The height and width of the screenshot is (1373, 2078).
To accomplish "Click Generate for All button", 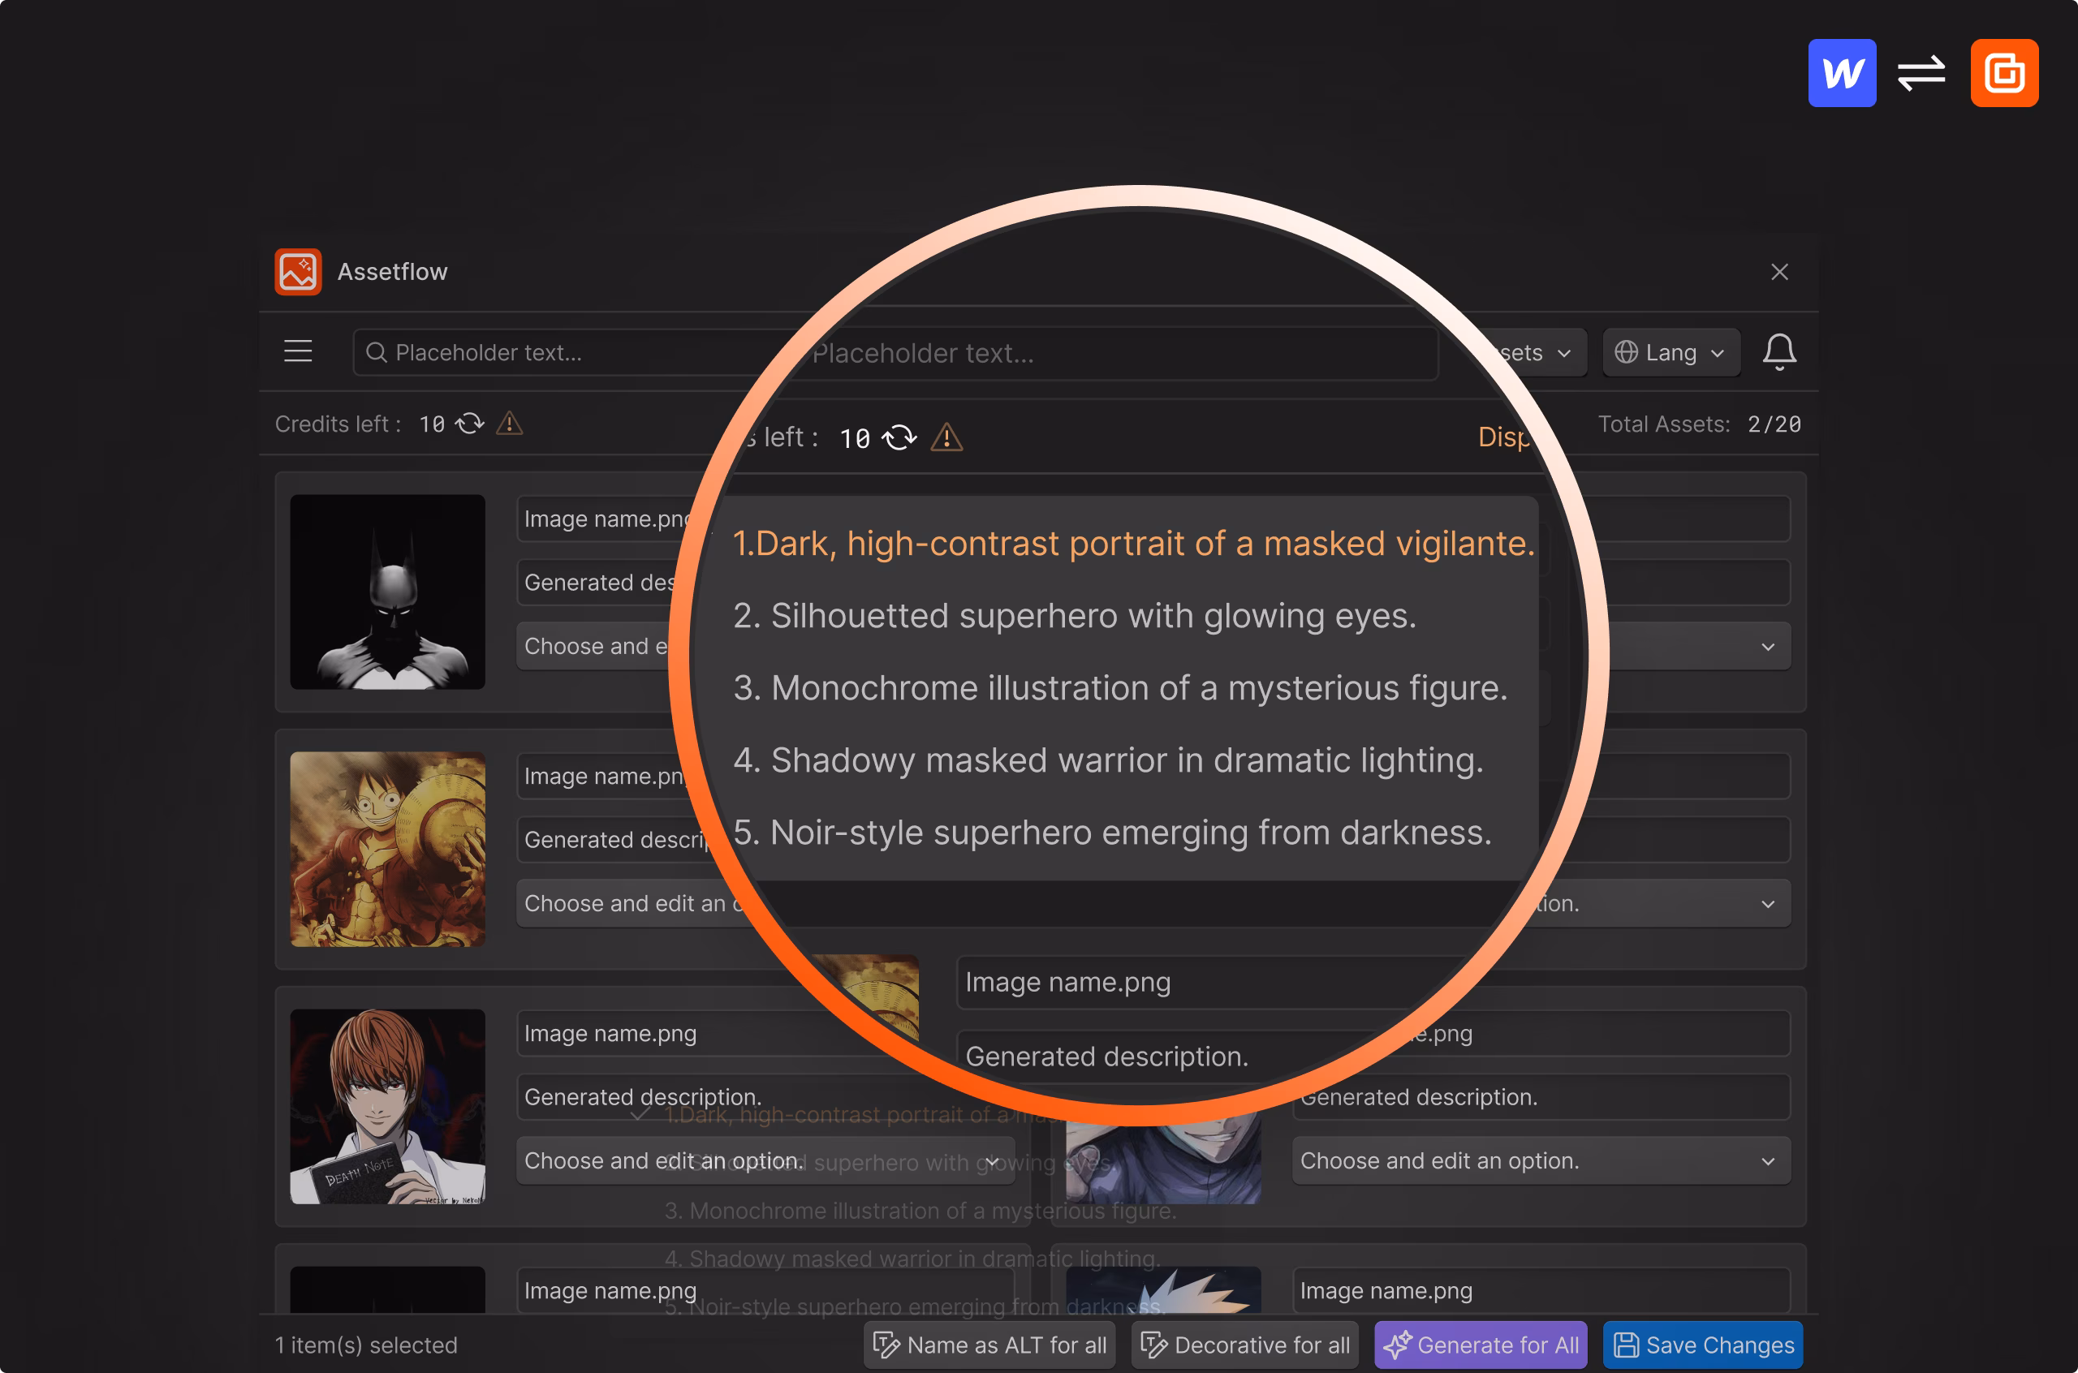I will pyautogui.click(x=1480, y=1345).
